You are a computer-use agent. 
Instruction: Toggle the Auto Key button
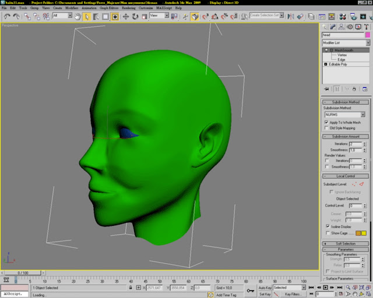pos(265,288)
